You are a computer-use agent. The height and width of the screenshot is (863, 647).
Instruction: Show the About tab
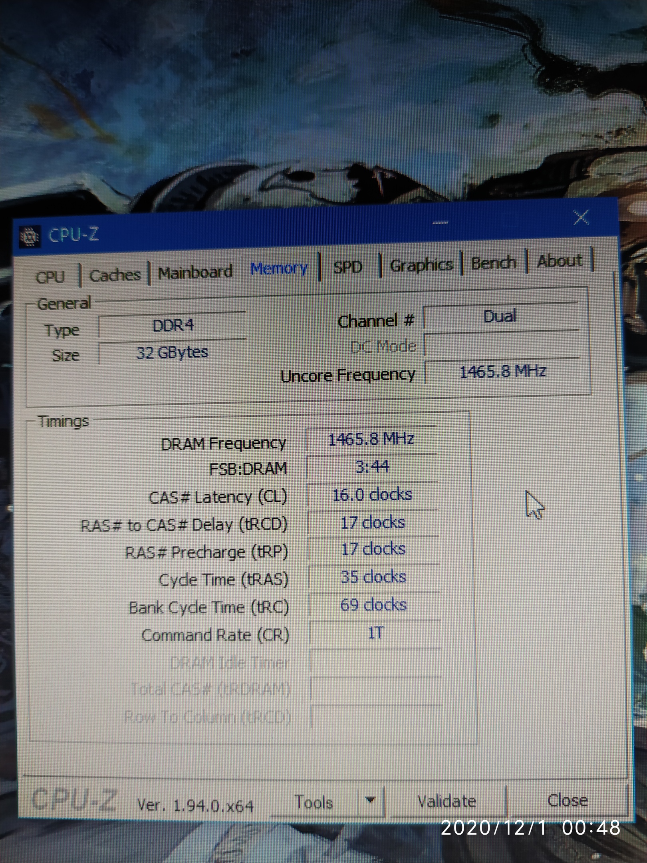tap(560, 261)
